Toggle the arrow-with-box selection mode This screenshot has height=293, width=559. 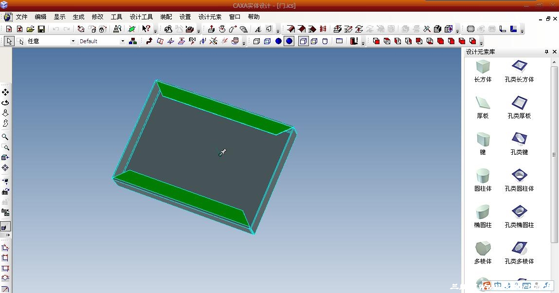(21, 41)
